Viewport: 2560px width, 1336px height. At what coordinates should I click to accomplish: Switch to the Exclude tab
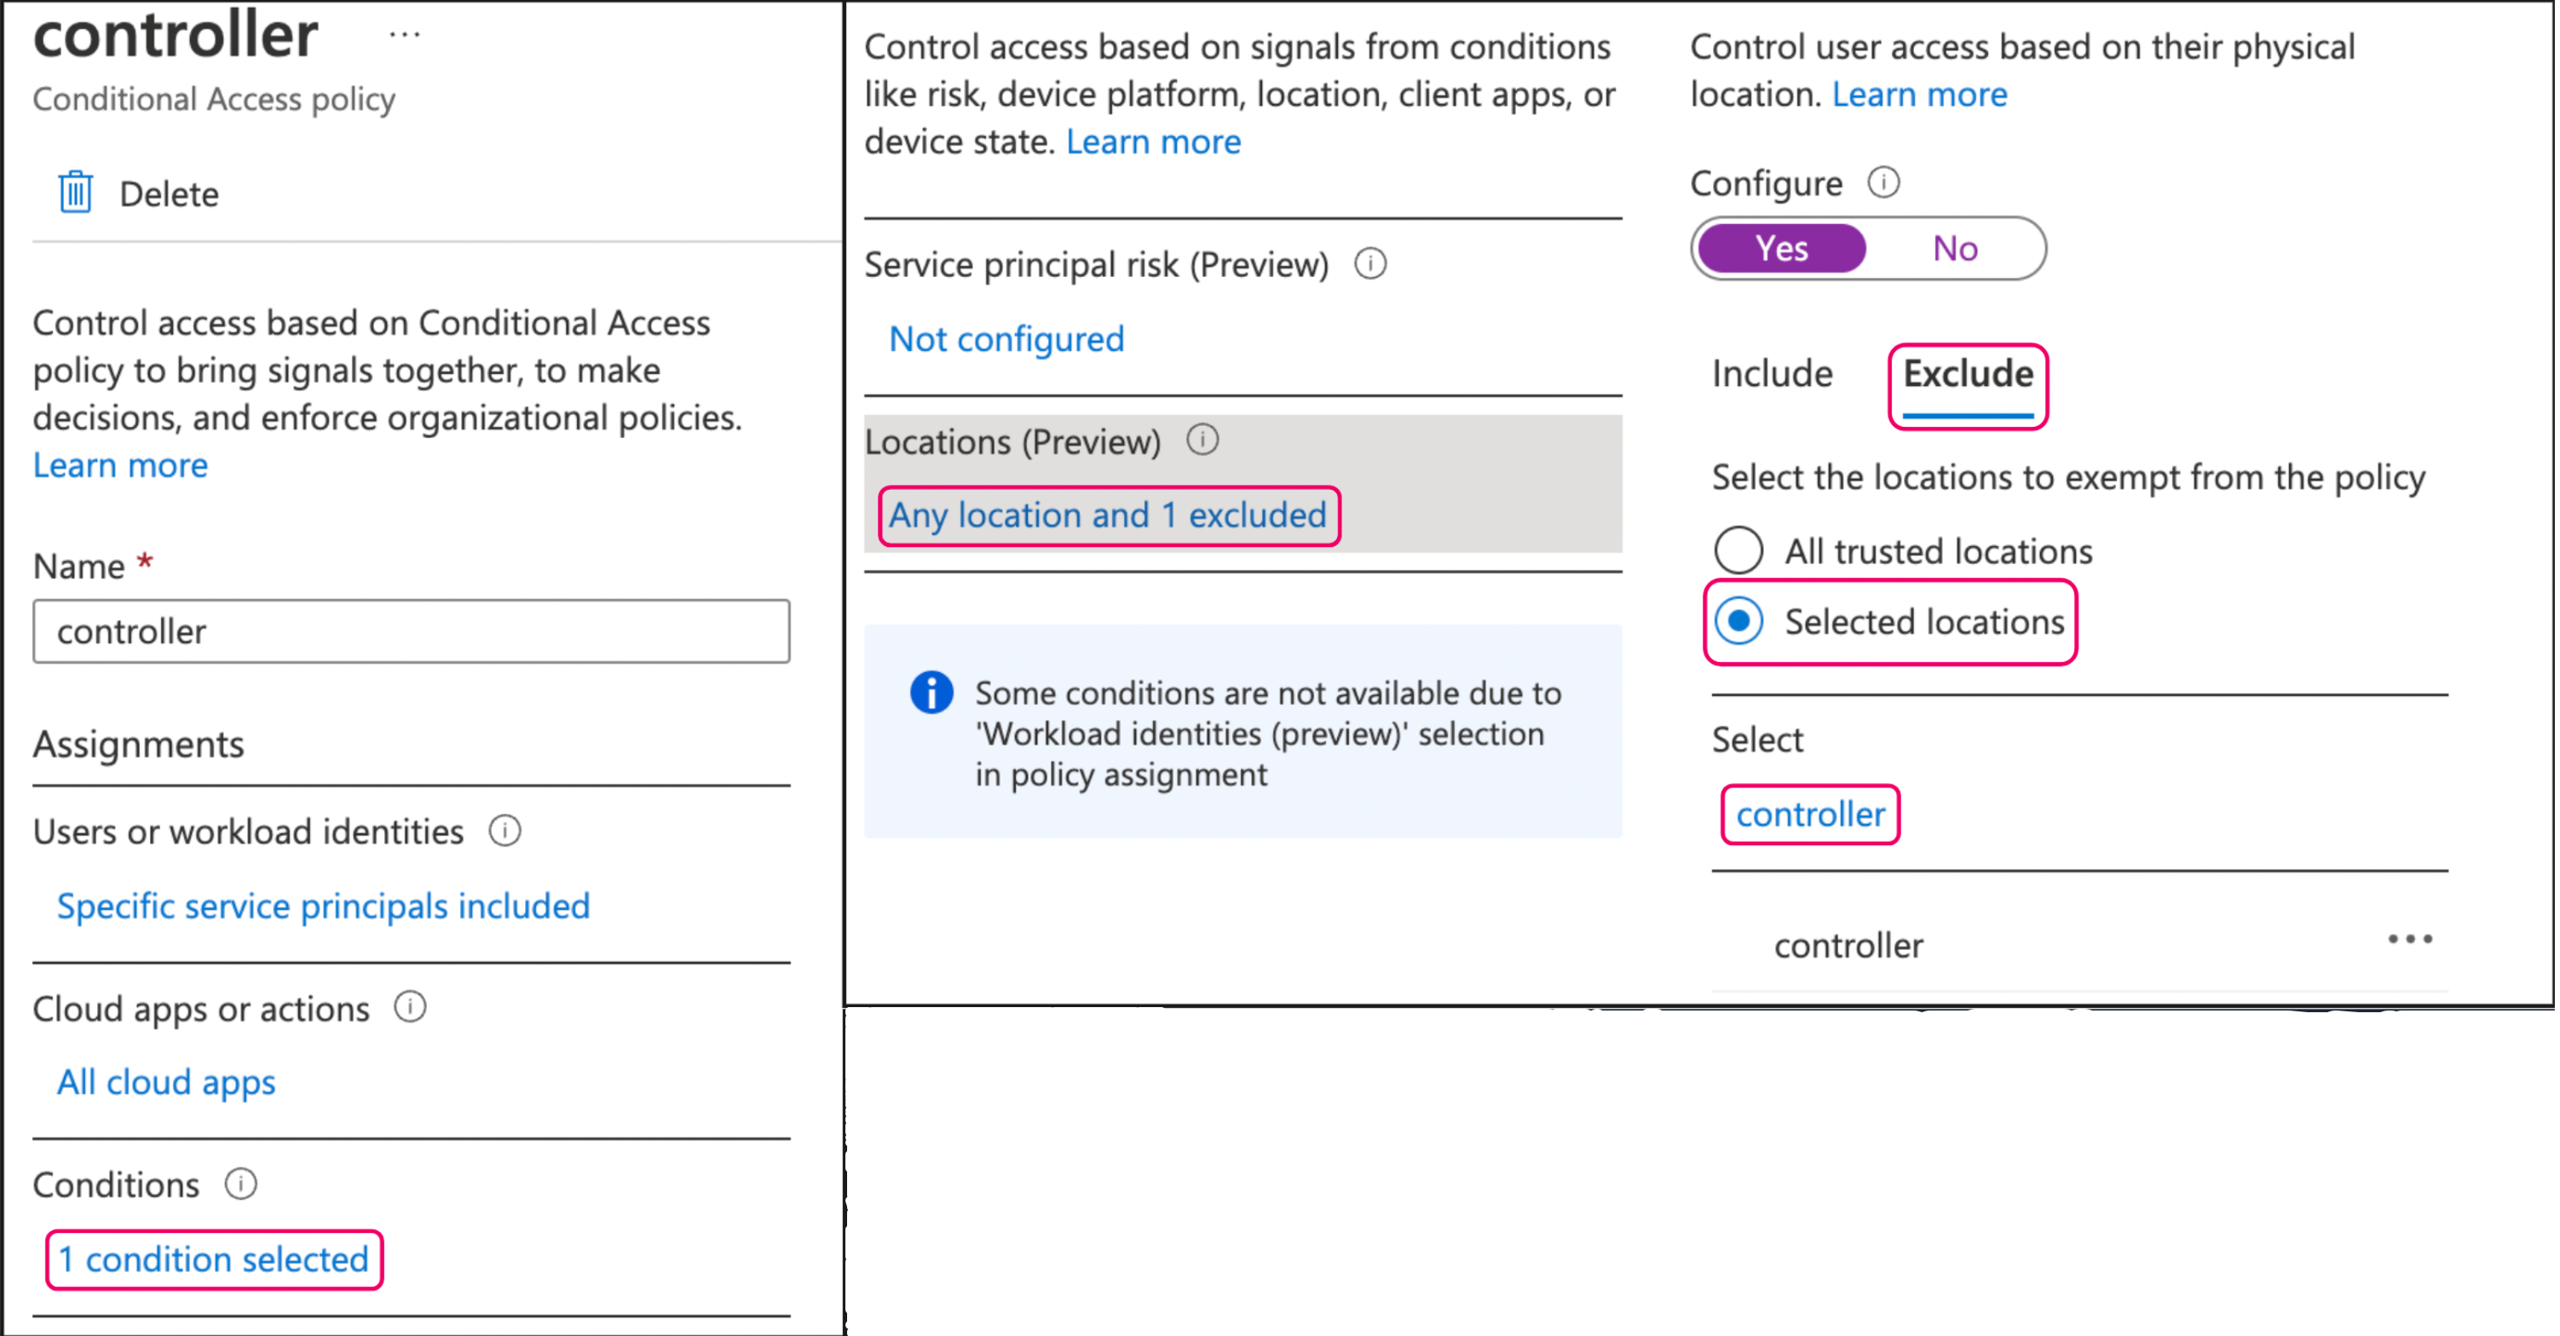(x=1966, y=375)
